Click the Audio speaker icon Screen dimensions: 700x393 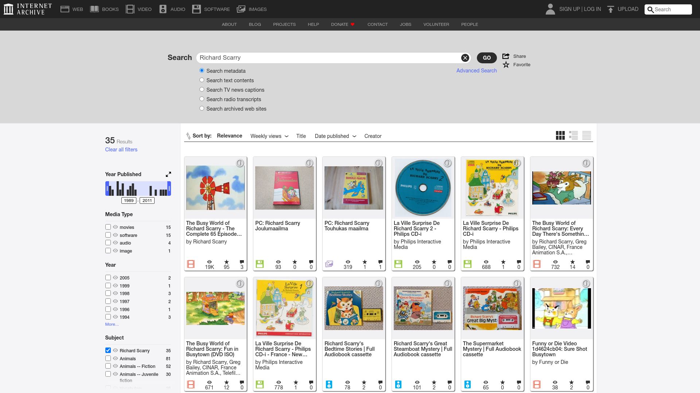pos(163,9)
